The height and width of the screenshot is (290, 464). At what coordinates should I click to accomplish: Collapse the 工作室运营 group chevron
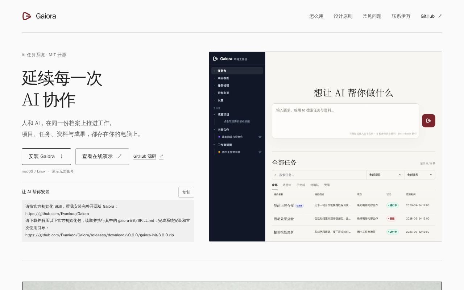215,145
